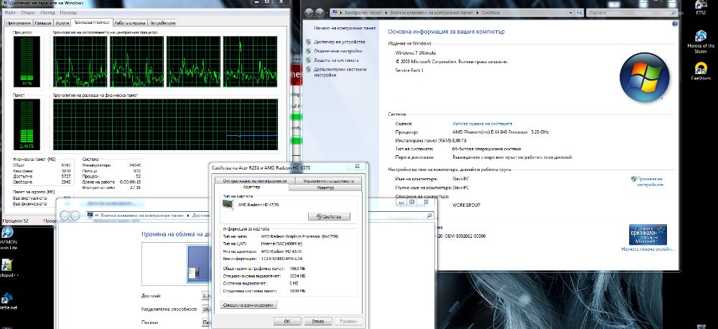
Task: Click search field in System window
Action: [x=631, y=13]
